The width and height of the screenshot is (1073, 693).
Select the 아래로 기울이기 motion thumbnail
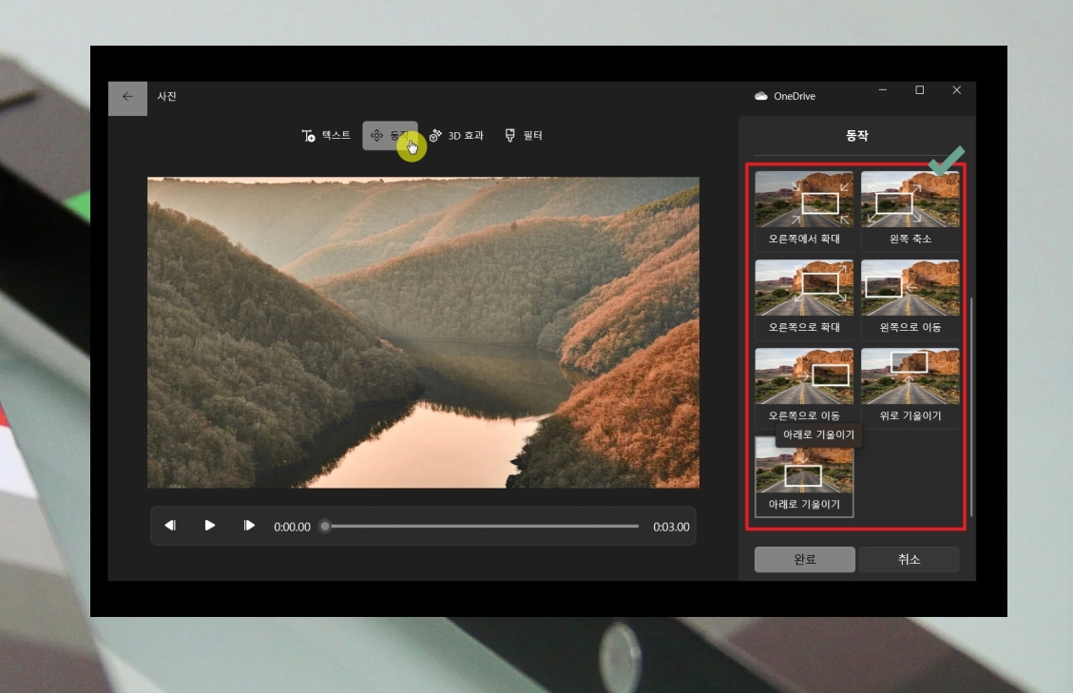(804, 476)
